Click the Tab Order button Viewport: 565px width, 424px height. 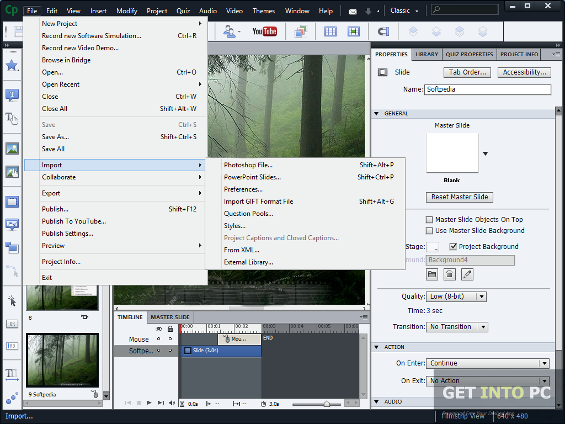(x=467, y=72)
